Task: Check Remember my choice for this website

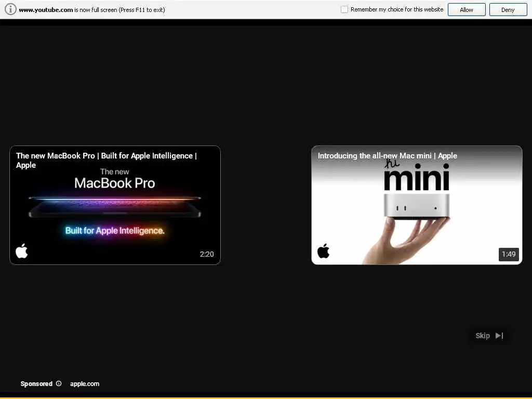Action: coord(344,9)
